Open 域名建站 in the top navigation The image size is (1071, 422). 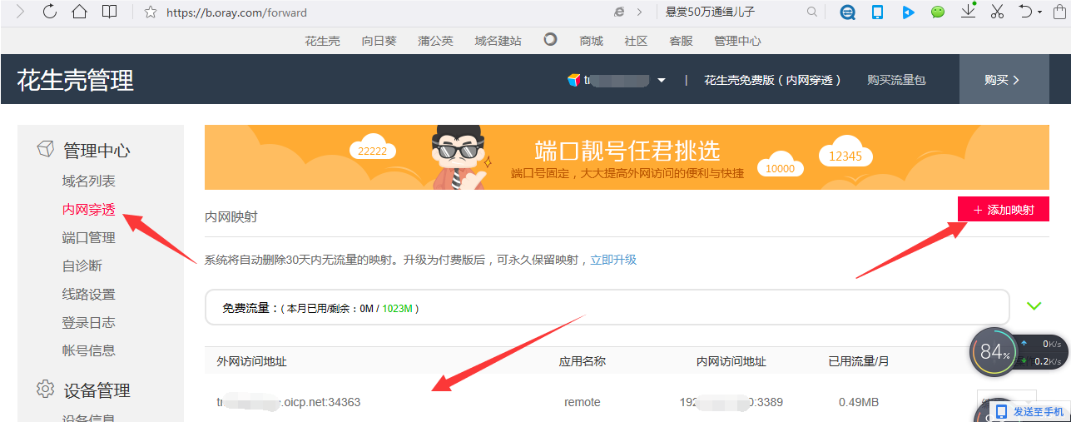pos(498,41)
